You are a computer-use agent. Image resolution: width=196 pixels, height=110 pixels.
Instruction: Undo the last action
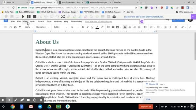click(x=6, y=27)
